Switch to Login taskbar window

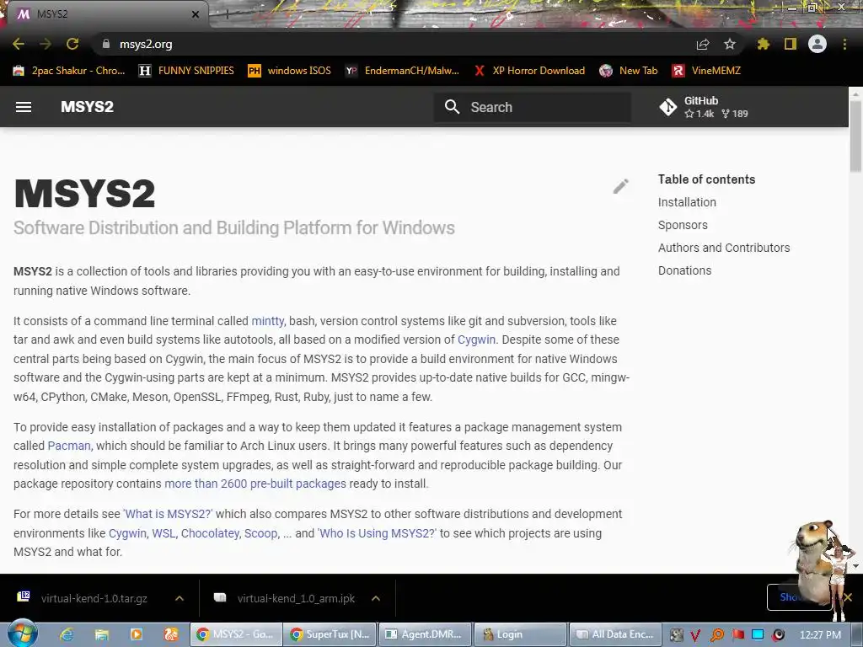click(x=520, y=634)
